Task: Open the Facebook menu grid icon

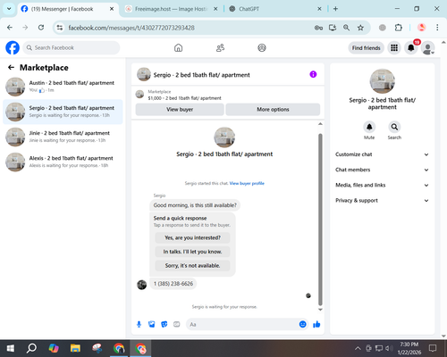Action: [x=394, y=47]
